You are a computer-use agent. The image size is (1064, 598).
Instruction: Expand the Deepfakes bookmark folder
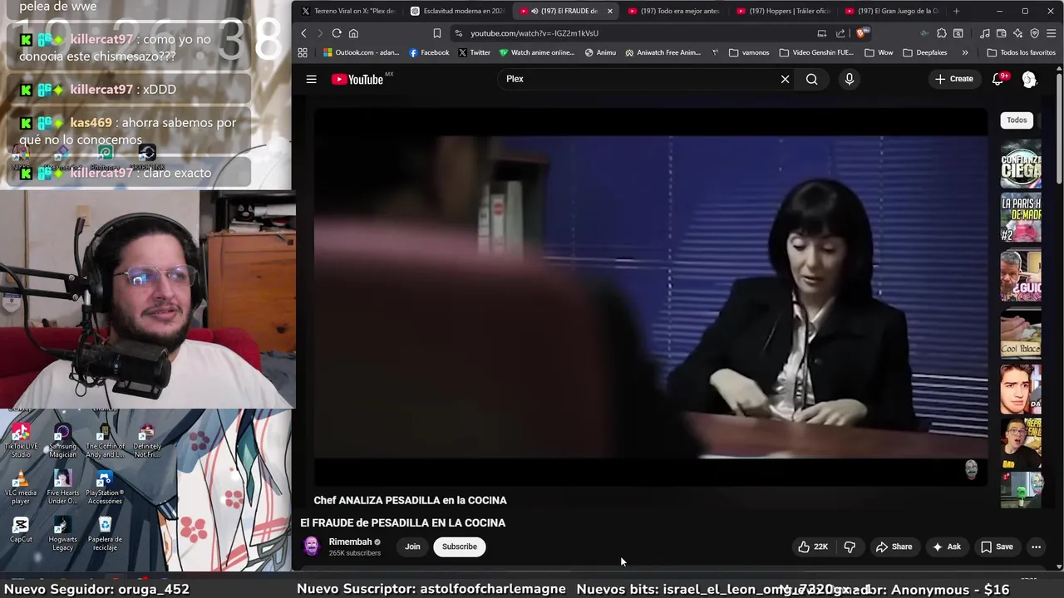pos(927,52)
